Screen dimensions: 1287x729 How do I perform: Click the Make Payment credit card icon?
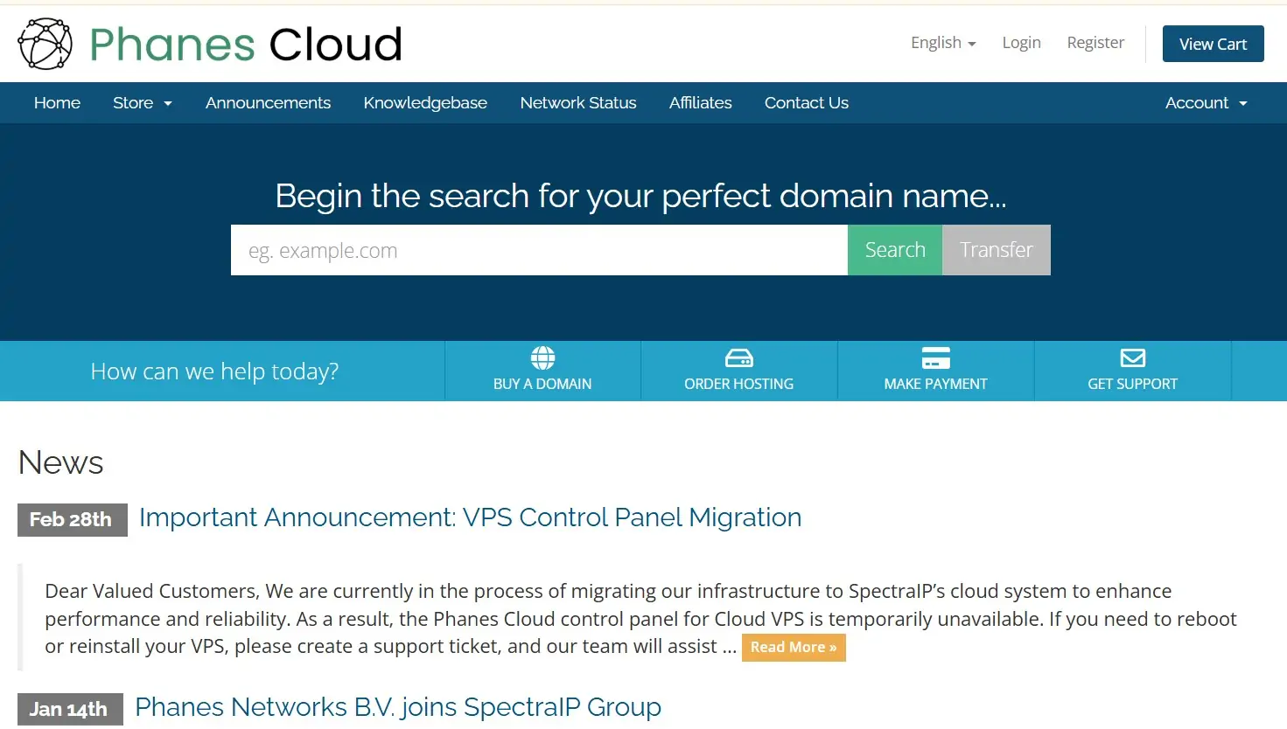coord(936,358)
